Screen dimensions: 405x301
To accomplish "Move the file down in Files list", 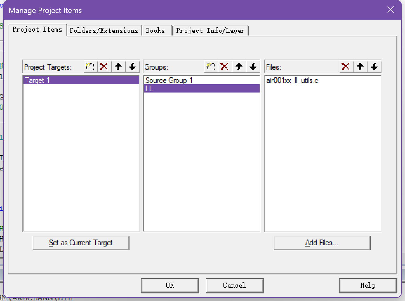I will (374, 67).
